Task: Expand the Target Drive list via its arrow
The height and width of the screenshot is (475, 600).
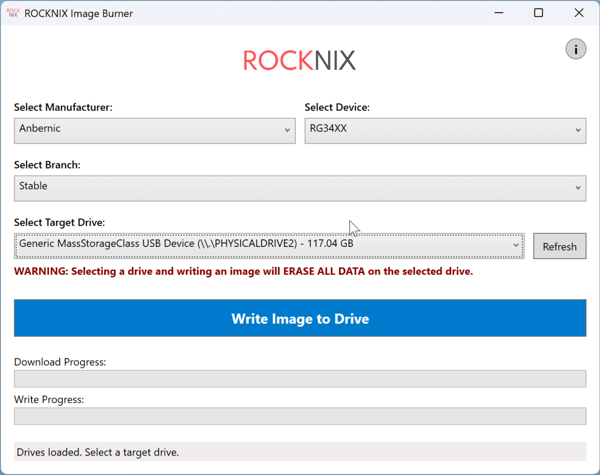Action: coord(516,245)
